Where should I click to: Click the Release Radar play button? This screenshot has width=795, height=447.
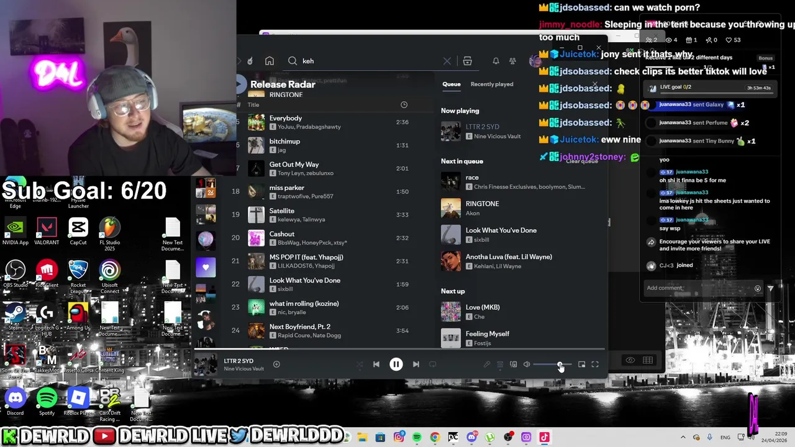(241, 84)
